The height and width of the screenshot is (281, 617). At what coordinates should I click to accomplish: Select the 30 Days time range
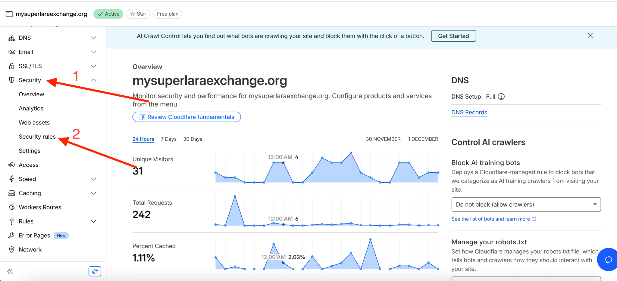tap(193, 139)
